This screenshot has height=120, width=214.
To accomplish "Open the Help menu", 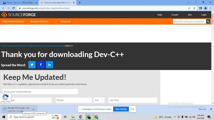I will coord(160,15).
